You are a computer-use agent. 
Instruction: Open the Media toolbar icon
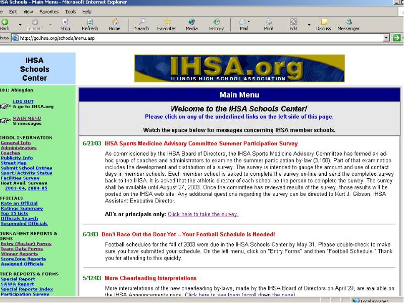tap(191, 22)
